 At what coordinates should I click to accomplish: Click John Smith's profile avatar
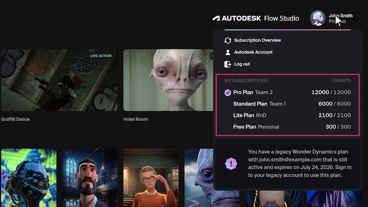coord(317,18)
